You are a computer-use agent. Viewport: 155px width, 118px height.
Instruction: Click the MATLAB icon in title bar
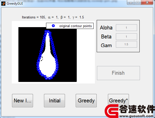click(3, 4)
